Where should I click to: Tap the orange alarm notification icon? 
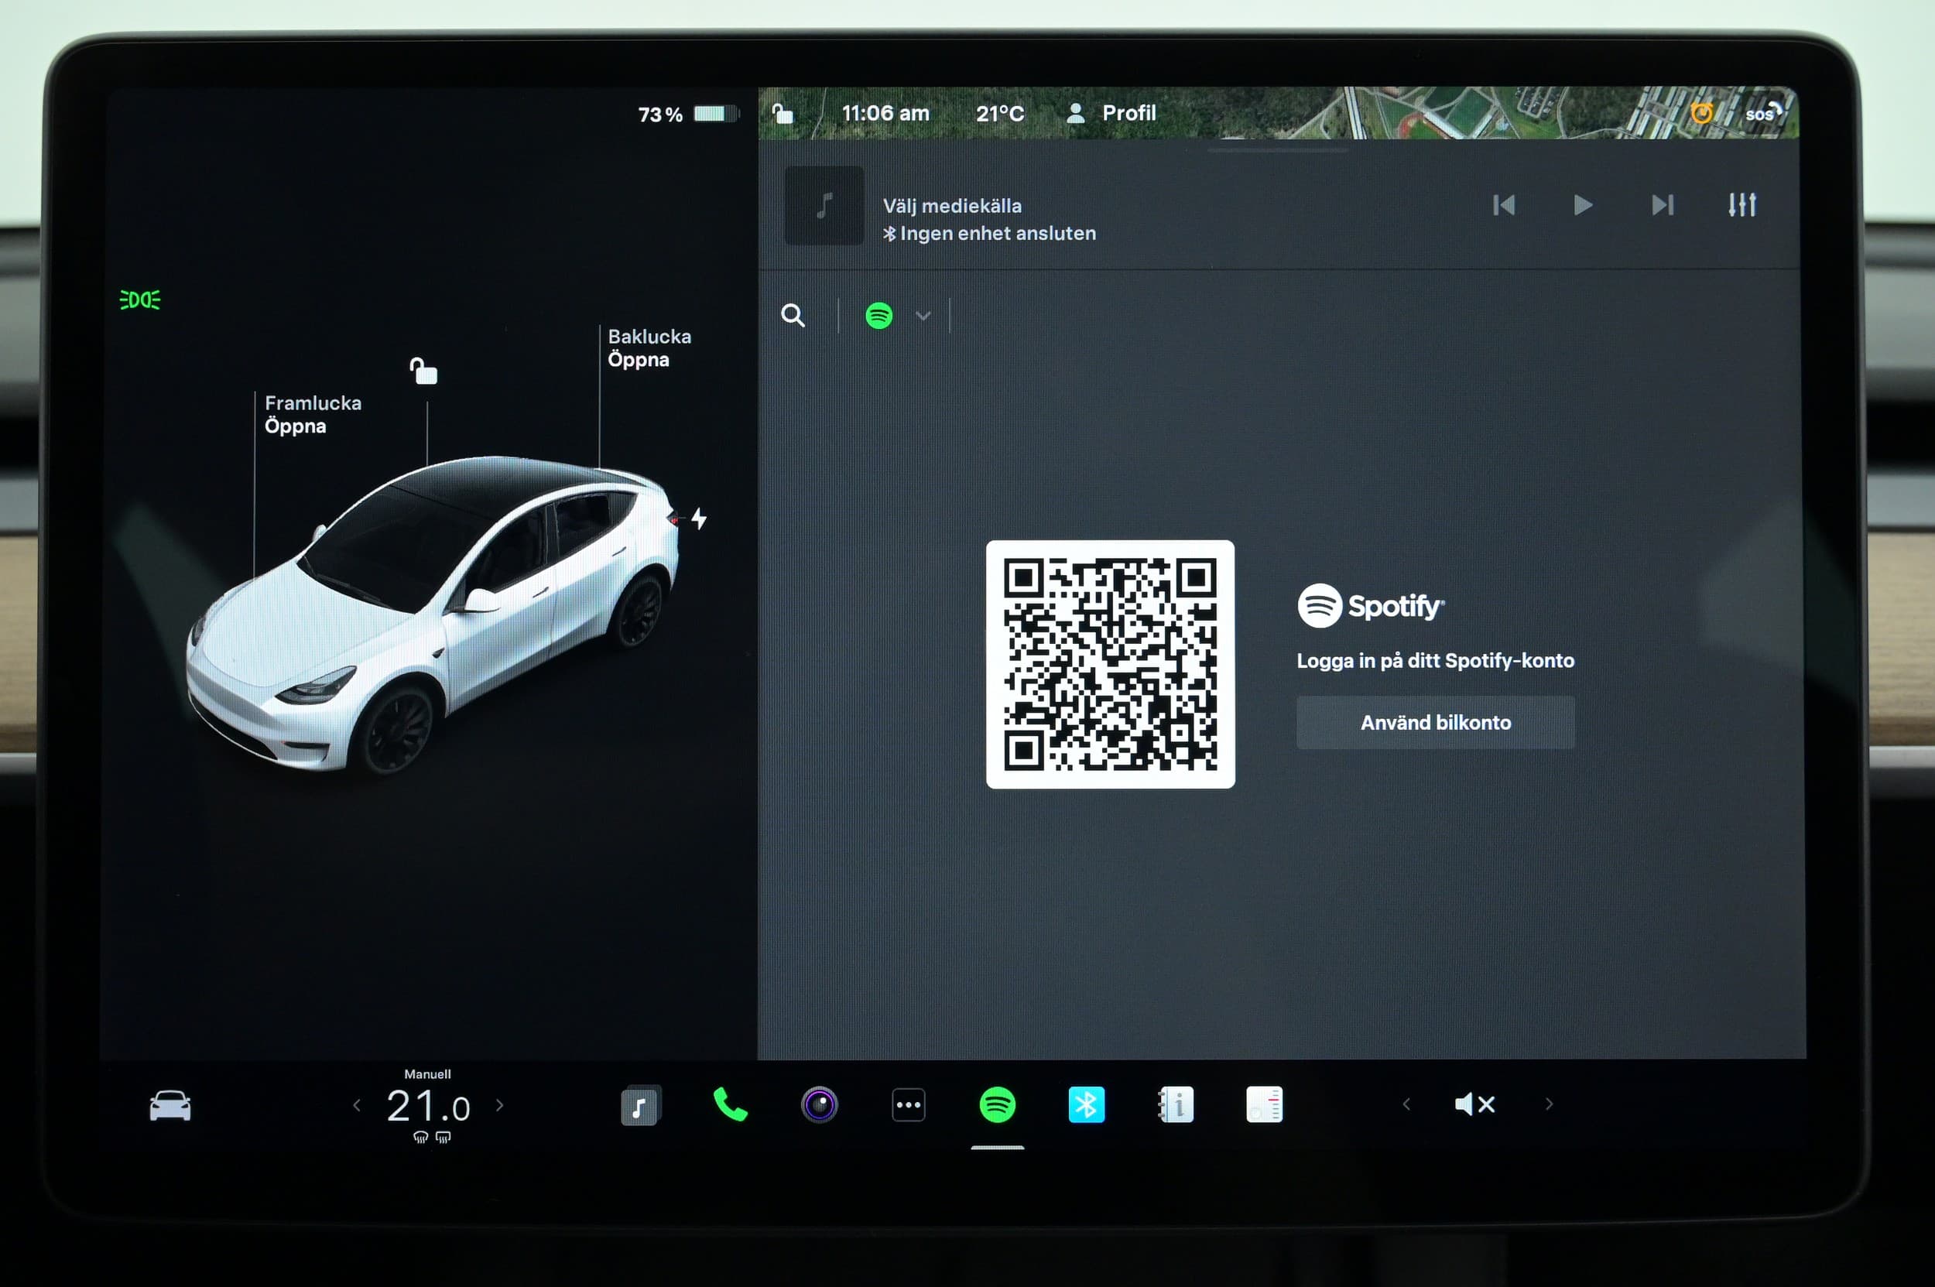click(1702, 112)
